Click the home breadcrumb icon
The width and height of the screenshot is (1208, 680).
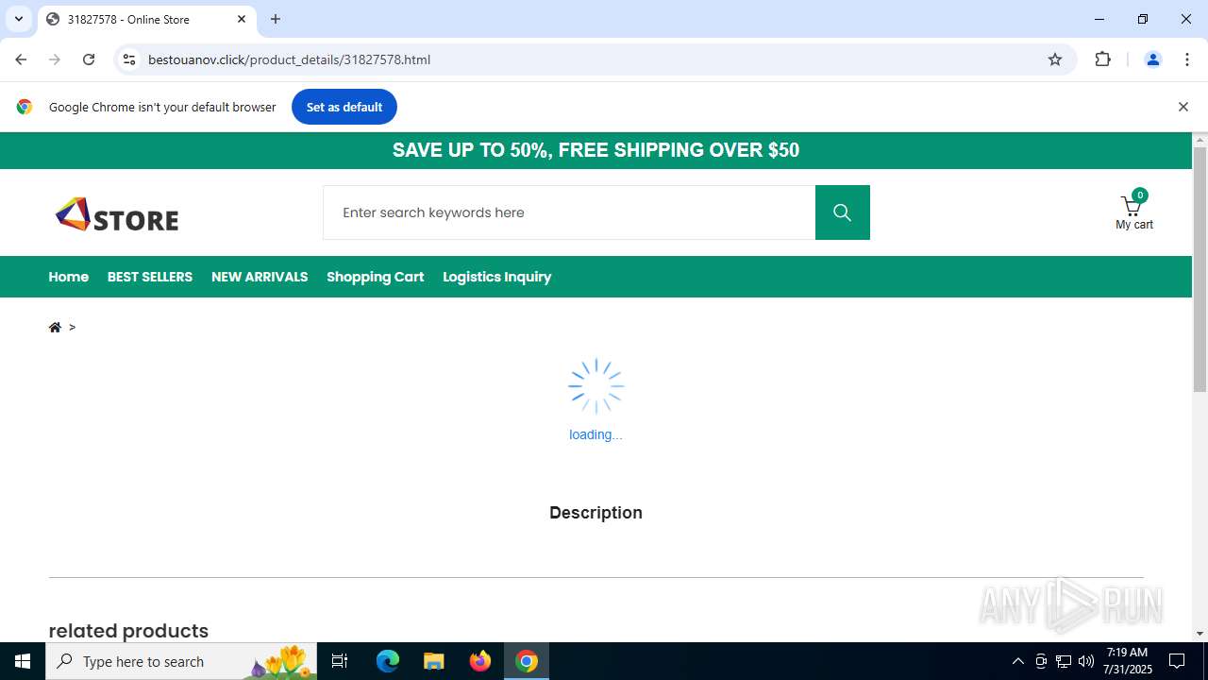pyautogui.click(x=55, y=328)
